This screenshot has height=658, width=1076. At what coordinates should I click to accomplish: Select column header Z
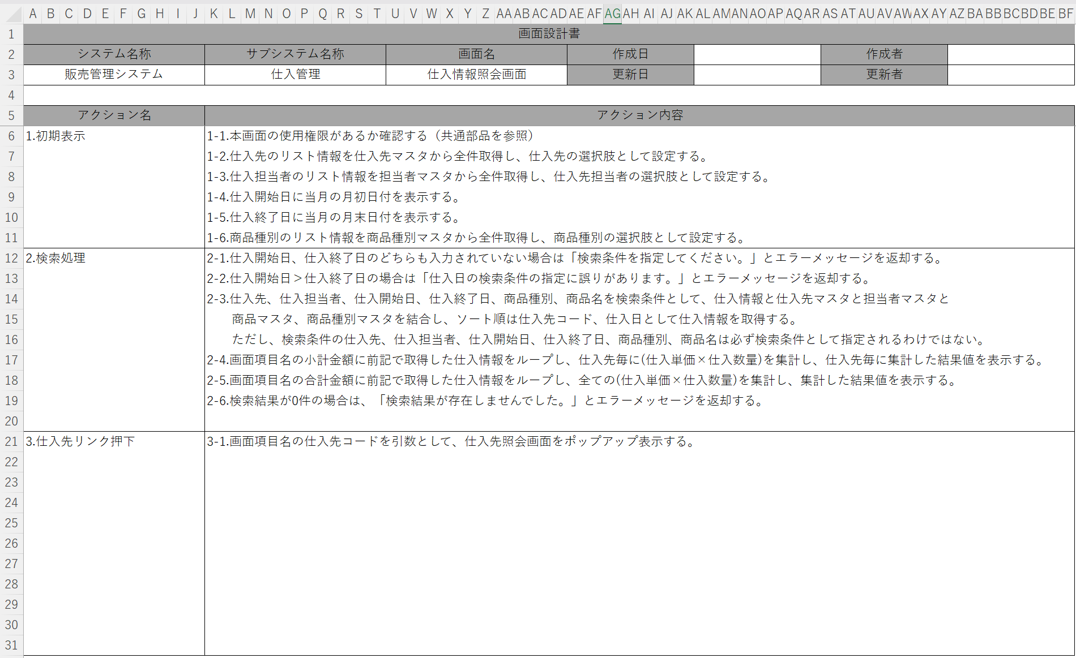pos(485,14)
